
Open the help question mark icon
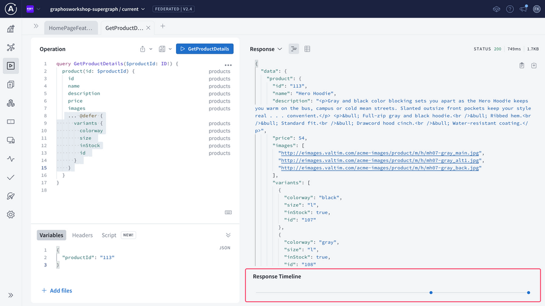(510, 9)
